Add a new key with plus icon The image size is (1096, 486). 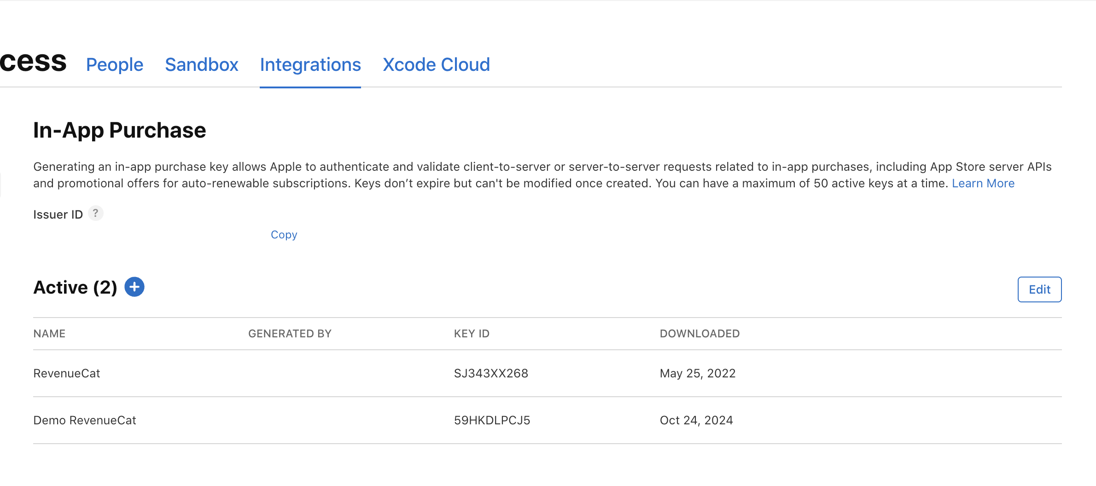[x=134, y=287]
